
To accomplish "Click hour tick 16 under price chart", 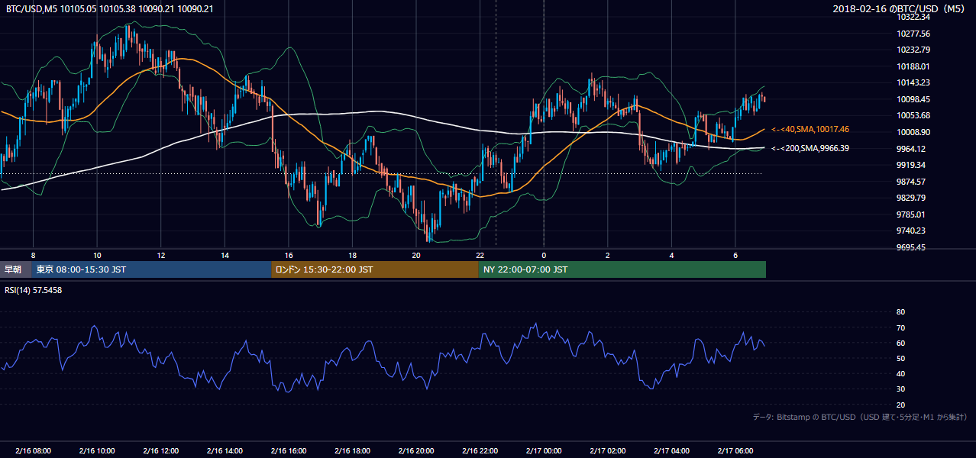I will [x=289, y=255].
